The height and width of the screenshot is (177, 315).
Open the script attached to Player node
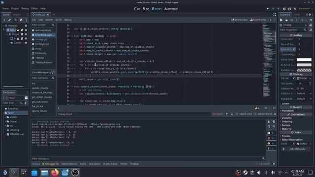click(x=22, y=34)
